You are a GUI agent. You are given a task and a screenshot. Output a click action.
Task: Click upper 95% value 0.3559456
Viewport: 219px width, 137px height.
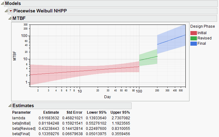[121, 134]
